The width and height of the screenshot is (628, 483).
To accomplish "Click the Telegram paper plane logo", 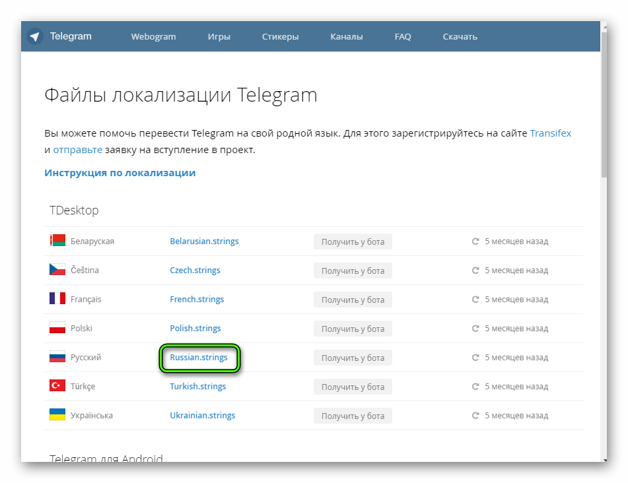I will click(35, 36).
